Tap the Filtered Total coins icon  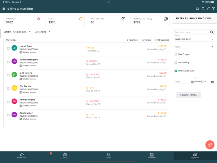[166, 19]
